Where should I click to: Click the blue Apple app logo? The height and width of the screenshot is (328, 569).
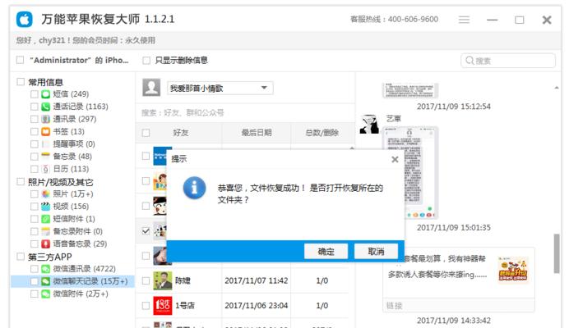click(25, 19)
